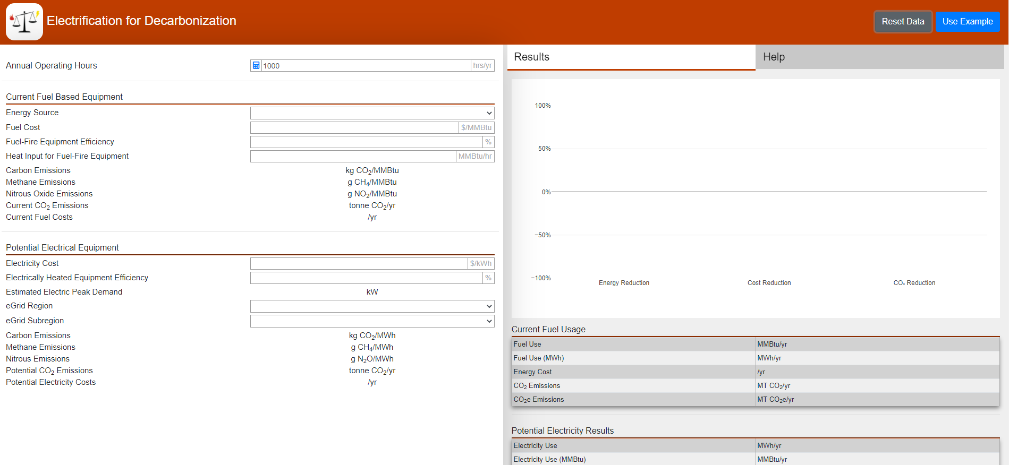The width and height of the screenshot is (1009, 465).
Task: Switch to the Results tab
Action: (631, 57)
